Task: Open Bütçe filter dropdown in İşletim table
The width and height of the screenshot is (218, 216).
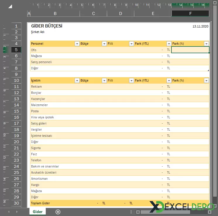Action: [x=104, y=81]
